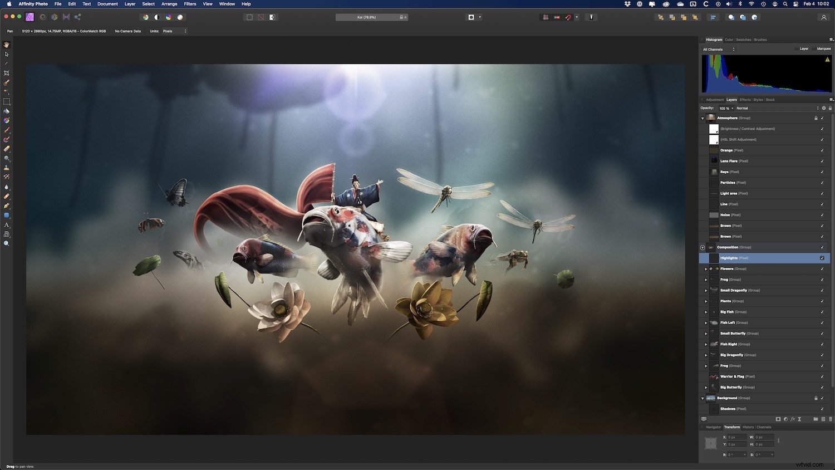
Task: Select the Move tool
Action: (x=7, y=53)
